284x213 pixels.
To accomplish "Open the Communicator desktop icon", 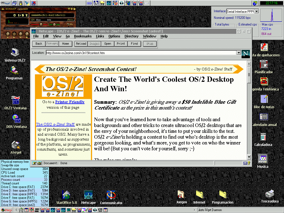I will click(111, 197).
